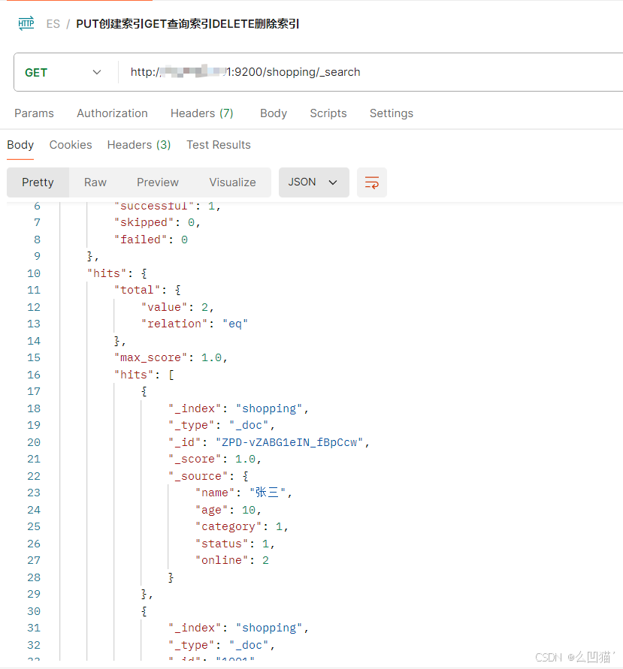Screen dimensions: 623x669
Task: Switch to the Scripts tab
Action: (328, 113)
